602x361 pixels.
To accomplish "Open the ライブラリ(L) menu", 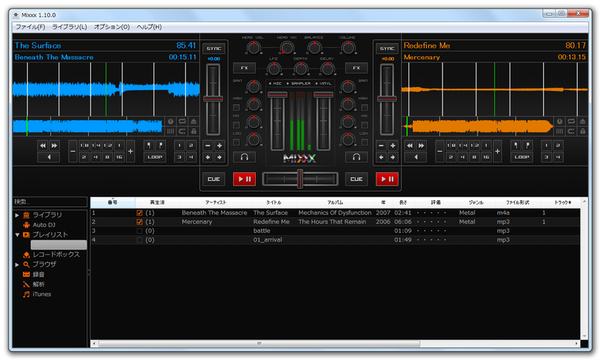I will click(x=69, y=27).
